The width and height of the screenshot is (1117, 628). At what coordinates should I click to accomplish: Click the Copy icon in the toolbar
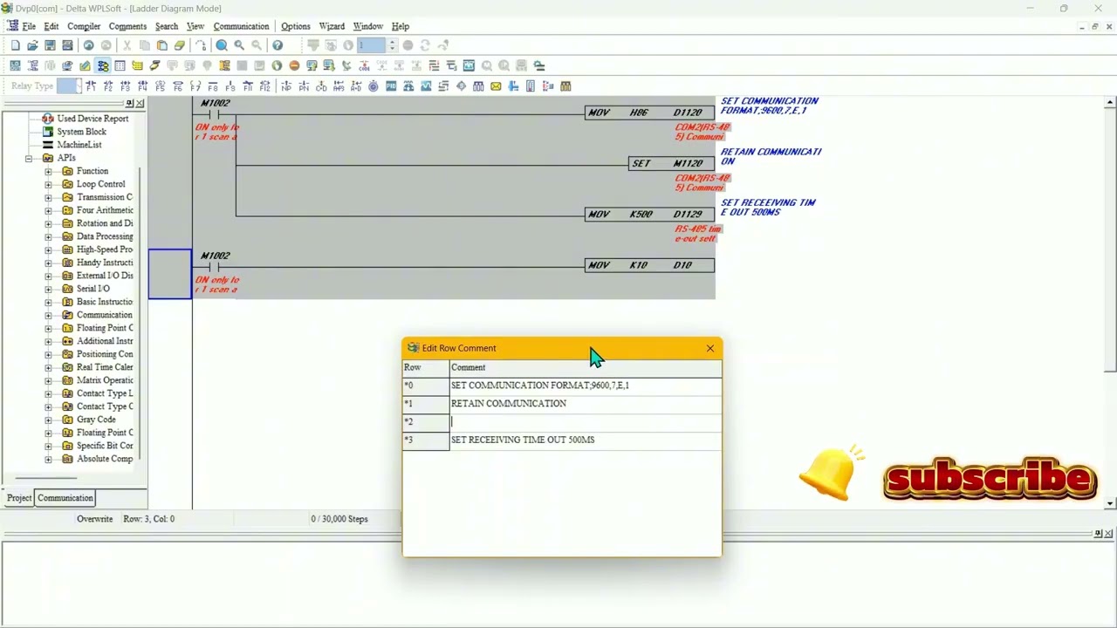[144, 45]
